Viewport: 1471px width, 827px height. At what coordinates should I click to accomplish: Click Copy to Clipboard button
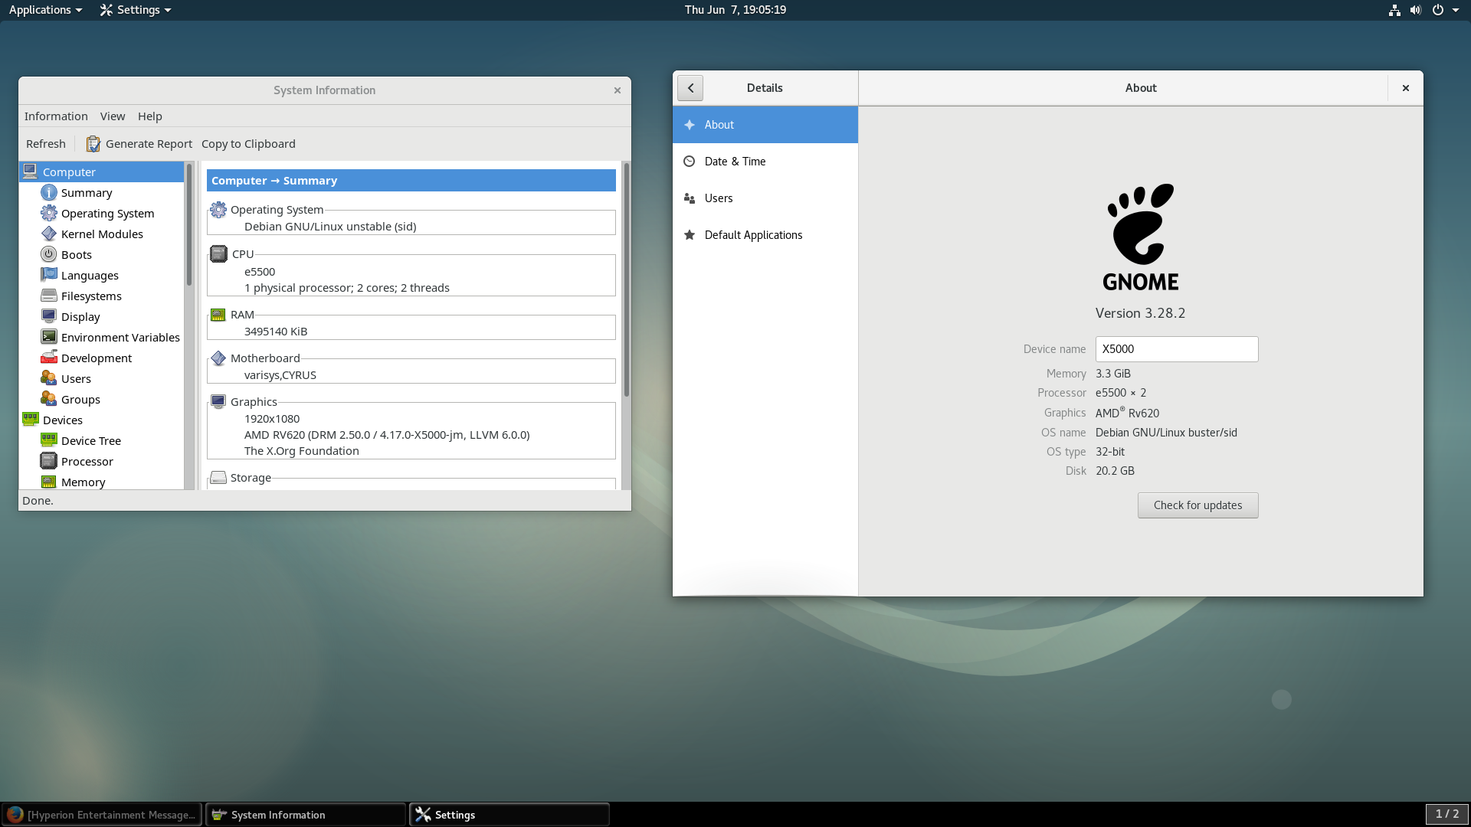pos(248,144)
